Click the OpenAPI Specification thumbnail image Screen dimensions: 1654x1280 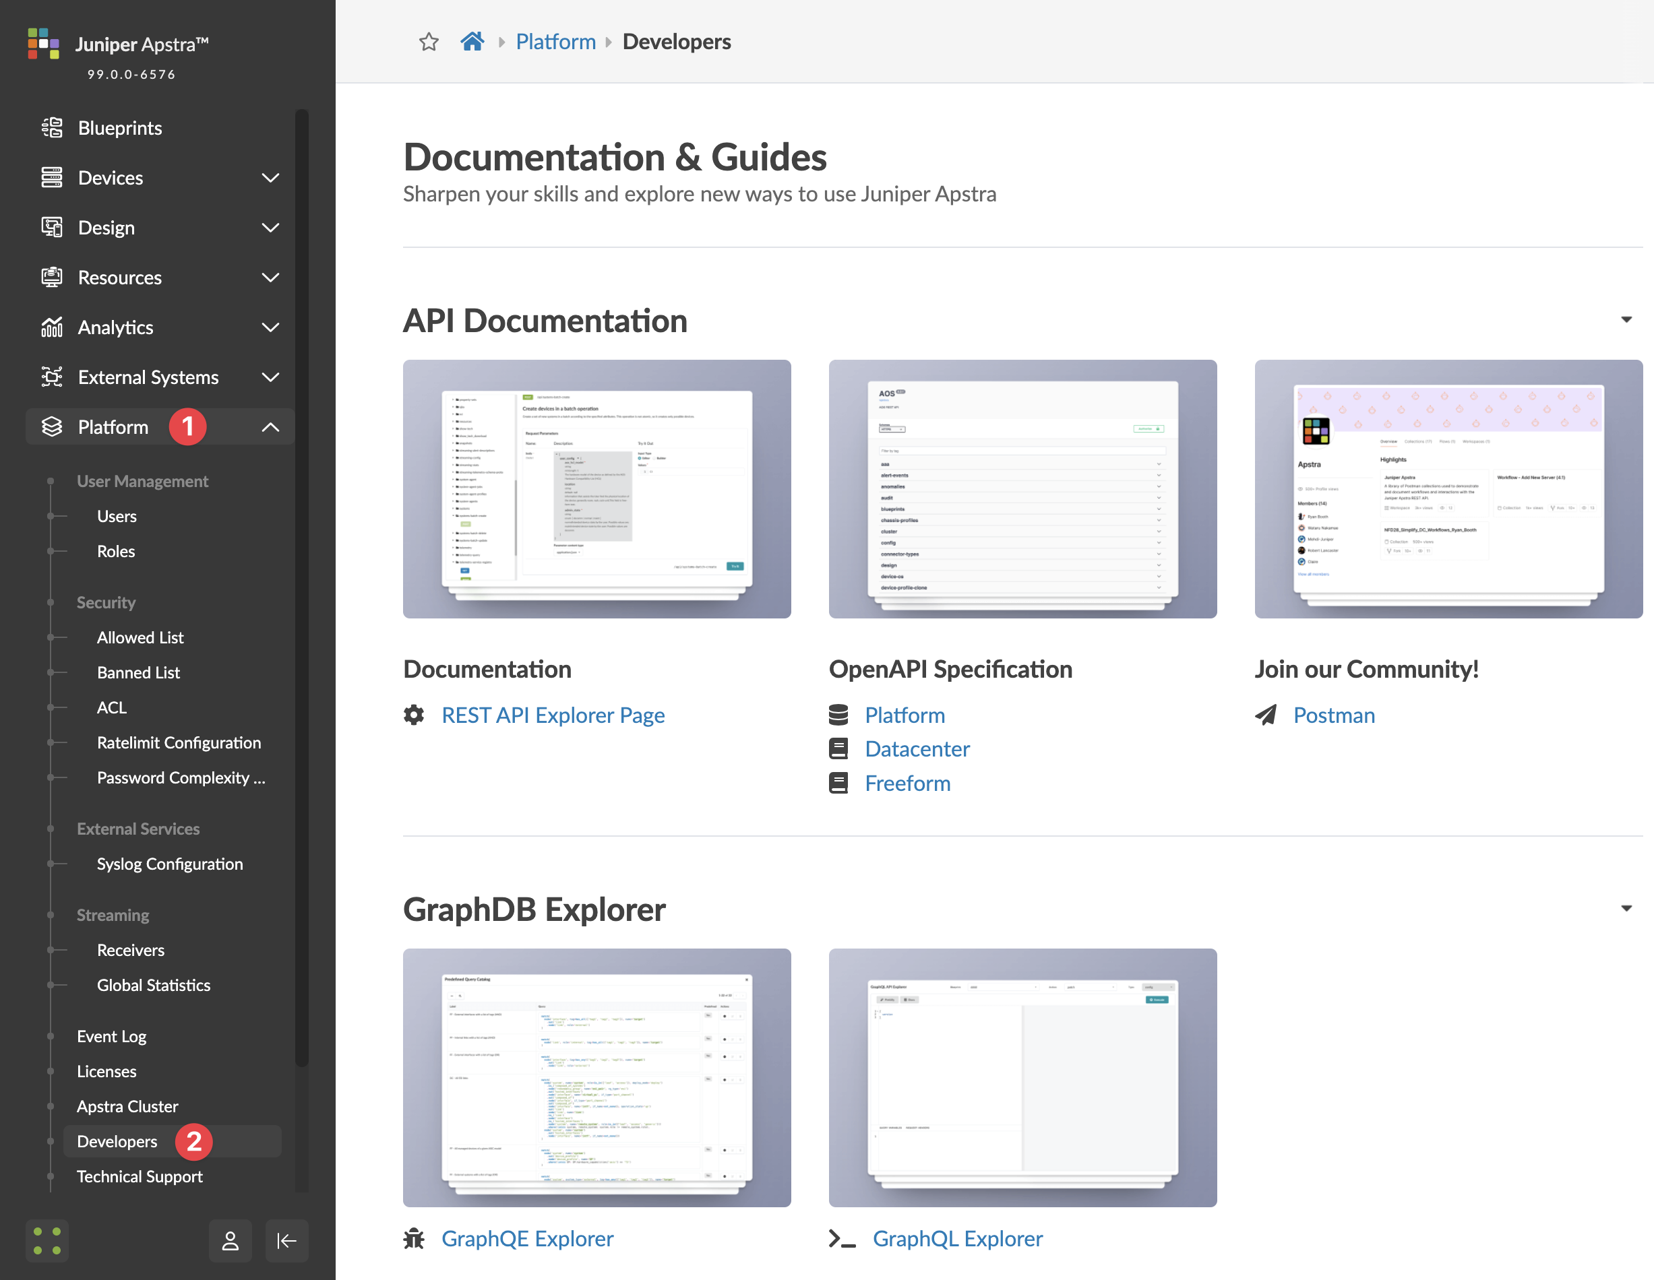click(x=1022, y=489)
